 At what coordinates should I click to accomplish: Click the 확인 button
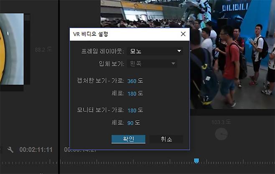tap(128, 139)
